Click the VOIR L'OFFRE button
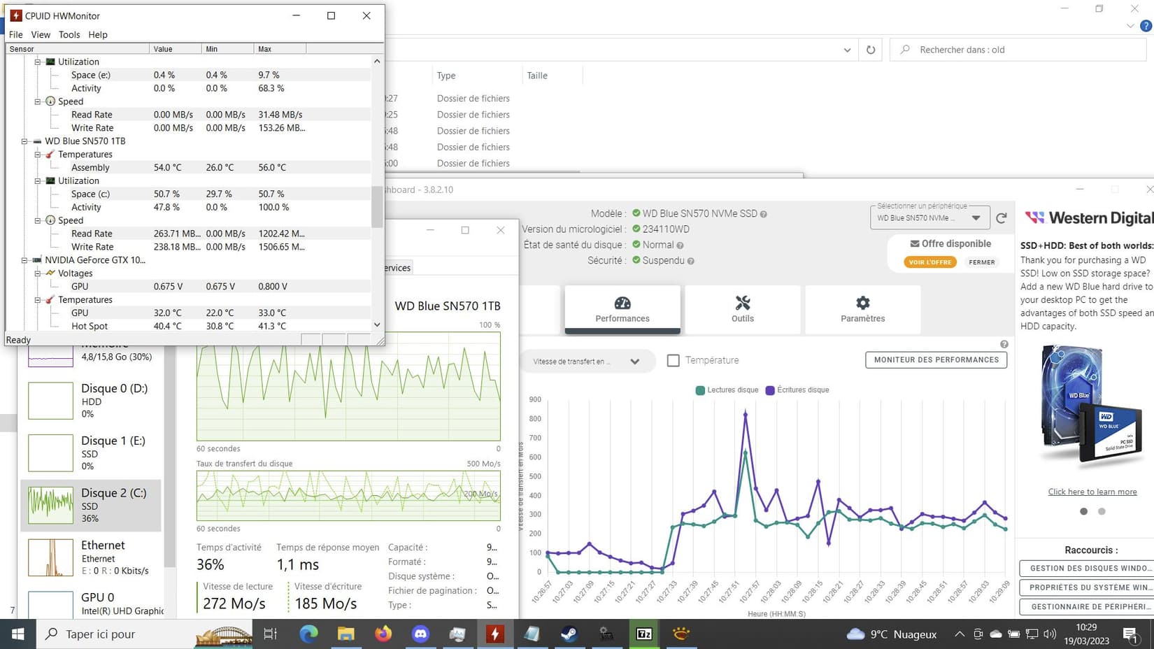 [930, 262]
